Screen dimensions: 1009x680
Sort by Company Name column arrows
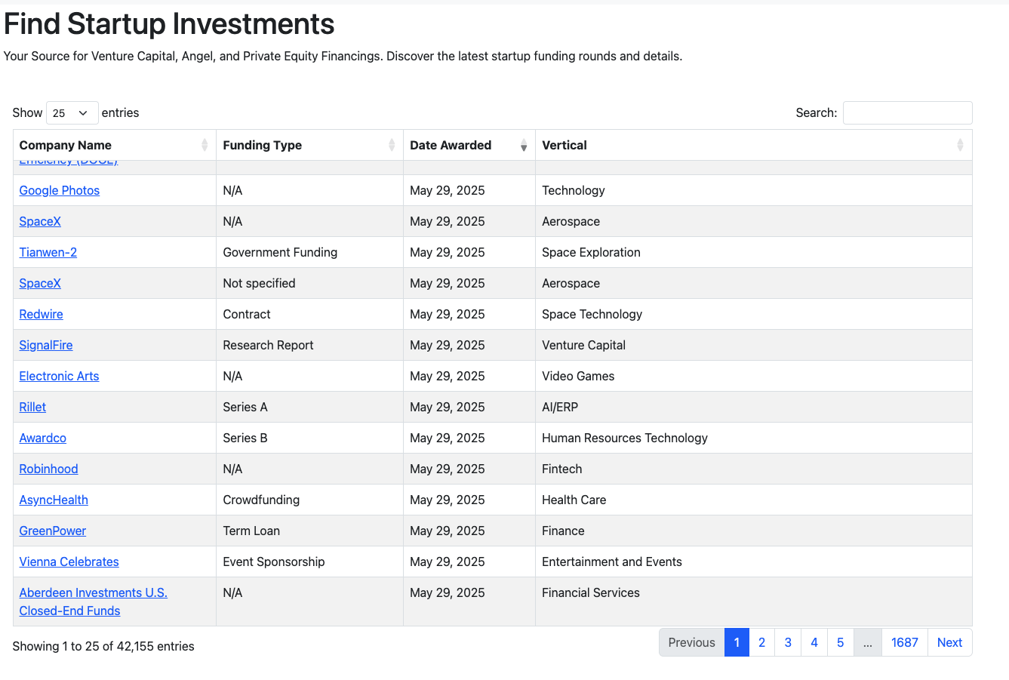point(205,145)
